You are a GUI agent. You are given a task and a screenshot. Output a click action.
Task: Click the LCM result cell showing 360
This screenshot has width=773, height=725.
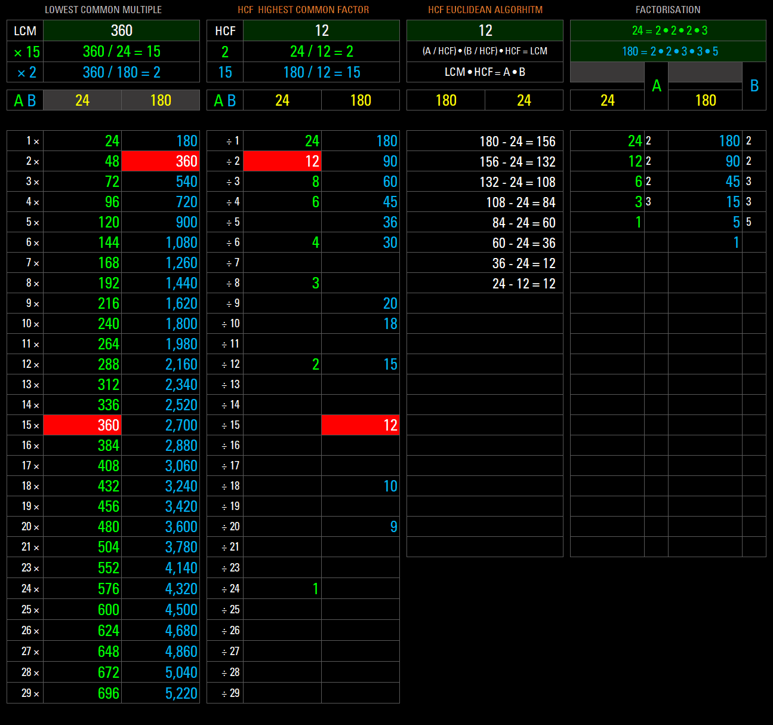tap(121, 30)
